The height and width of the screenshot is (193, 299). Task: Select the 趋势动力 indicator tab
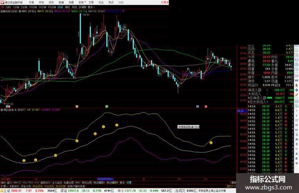pyautogui.click(x=46, y=183)
